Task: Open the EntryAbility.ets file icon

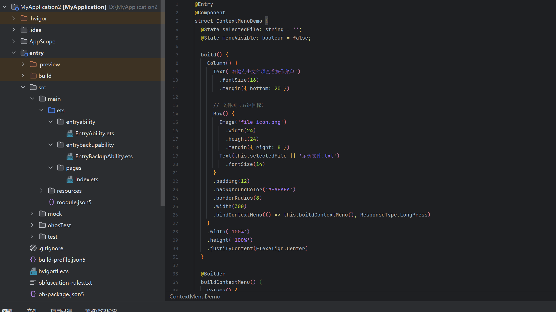Action: click(70, 133)
